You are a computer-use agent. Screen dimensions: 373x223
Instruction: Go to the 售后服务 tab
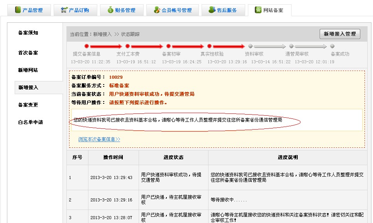(x=223, y=10)
